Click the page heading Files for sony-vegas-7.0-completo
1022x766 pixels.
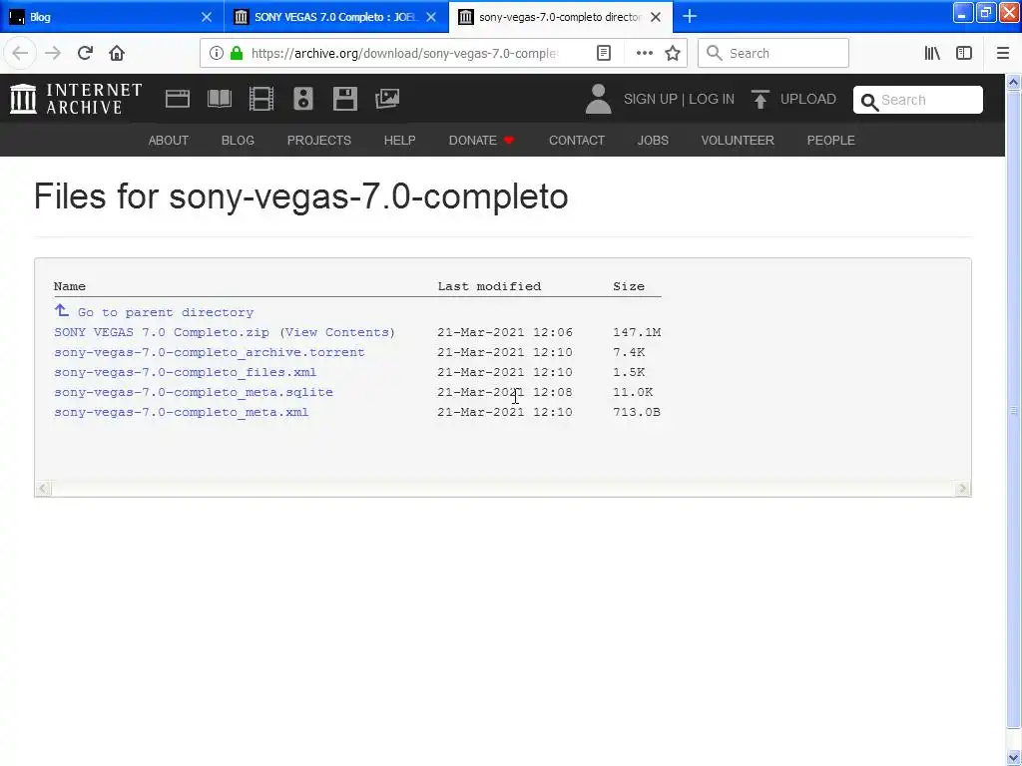pyautogui.click(x=301, y=196)
